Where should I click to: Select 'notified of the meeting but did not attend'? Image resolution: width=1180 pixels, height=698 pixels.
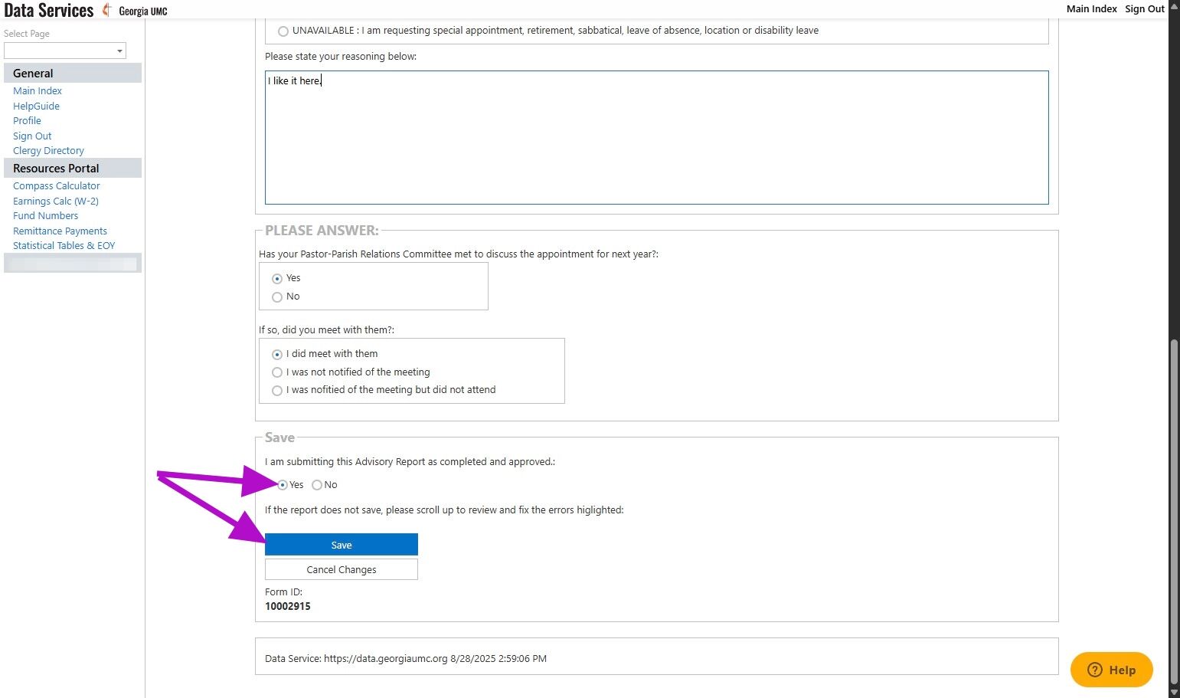tap(277, 391)
